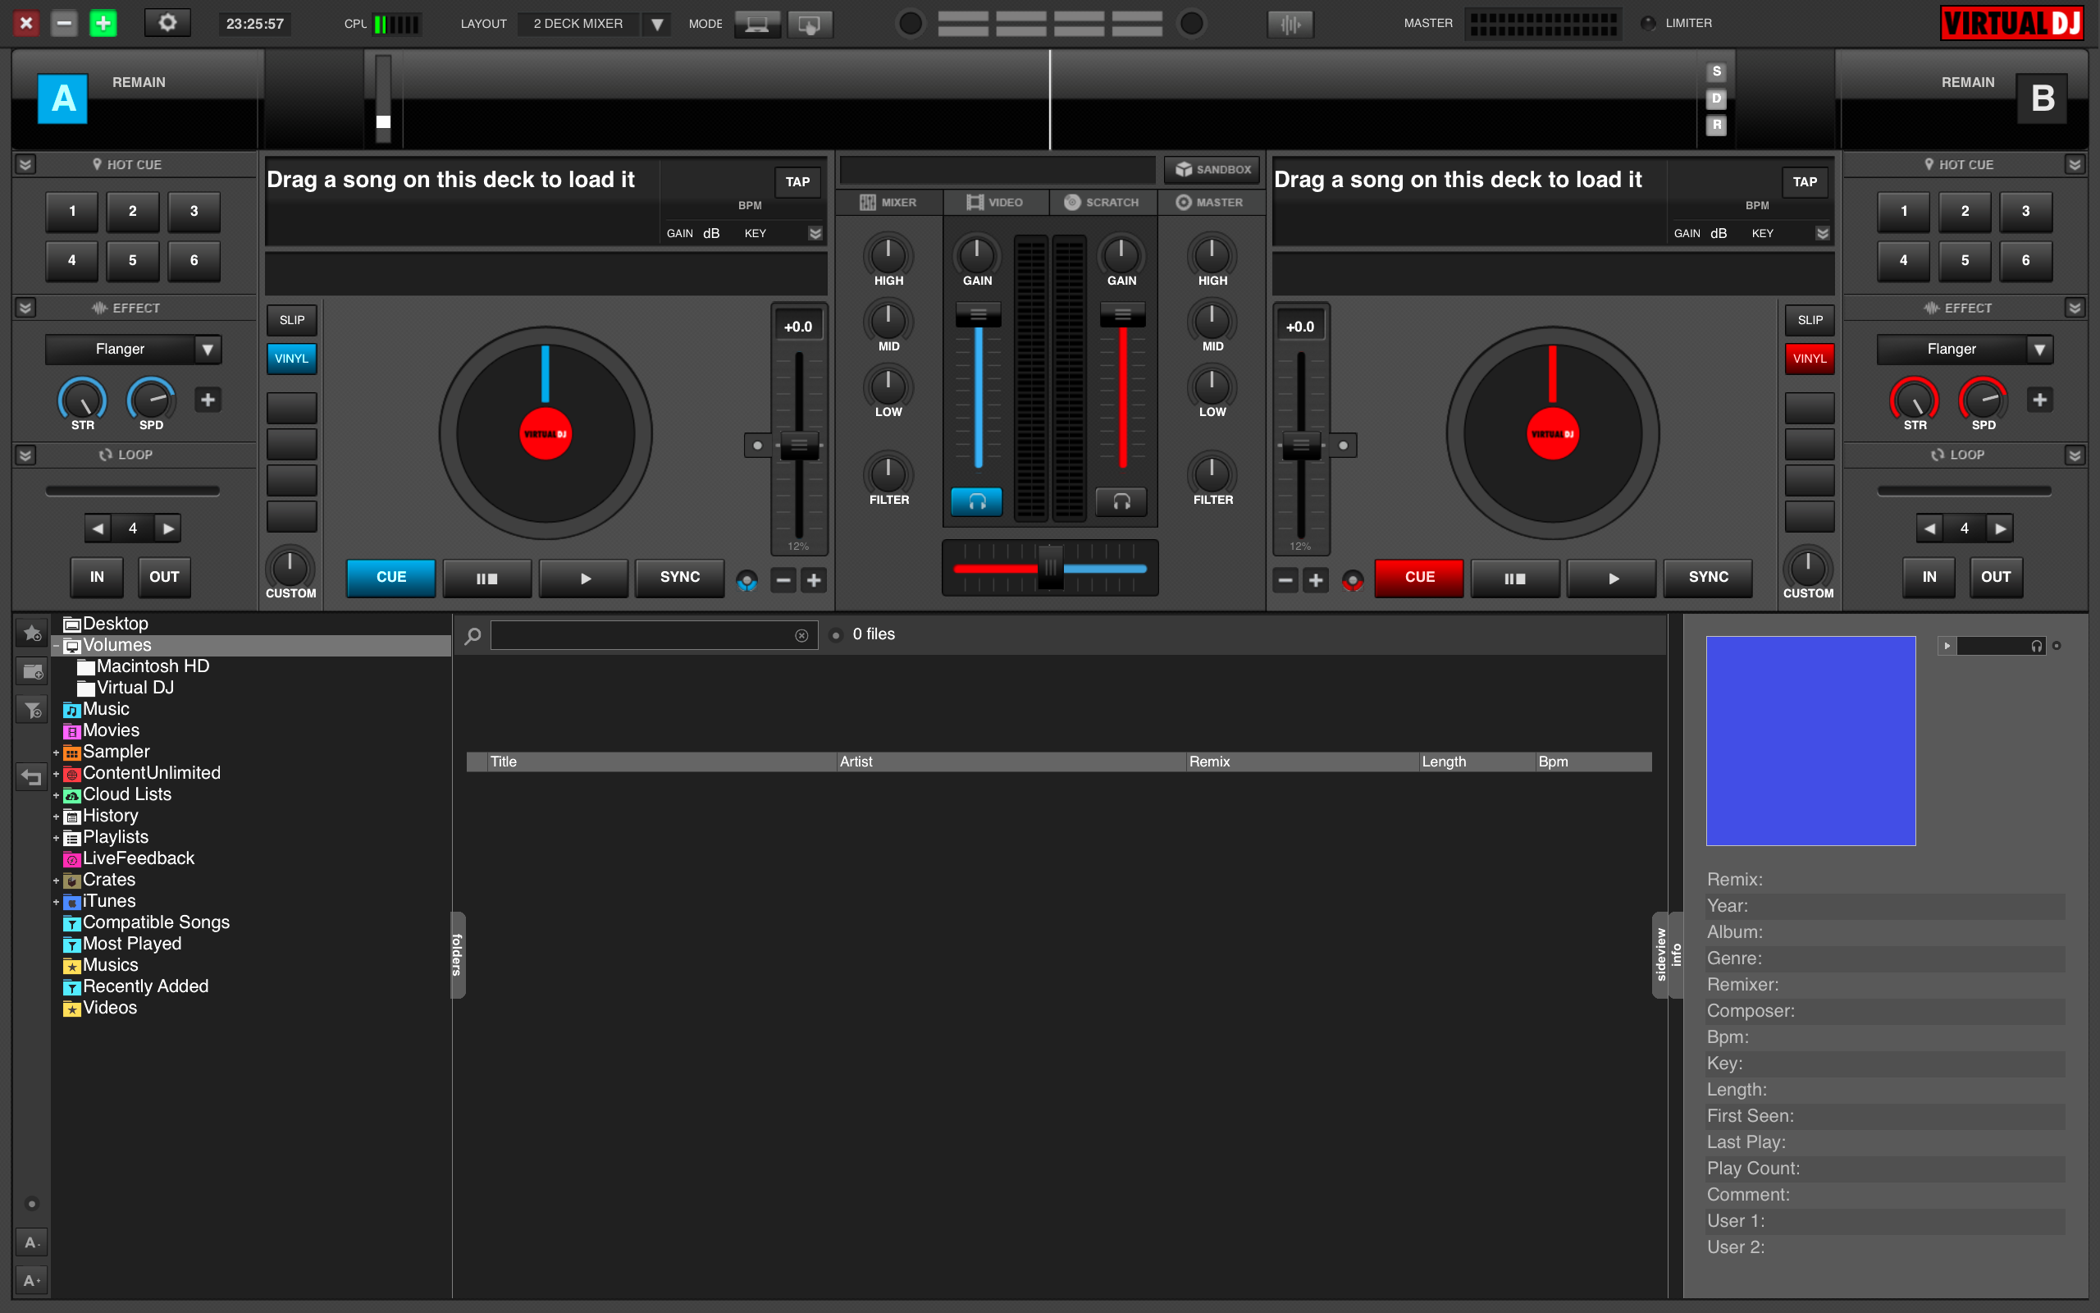Screen dimensions: 2100x1313
Task: Expand the Volumes folder in browser
Action: click(x=54, y=644)
